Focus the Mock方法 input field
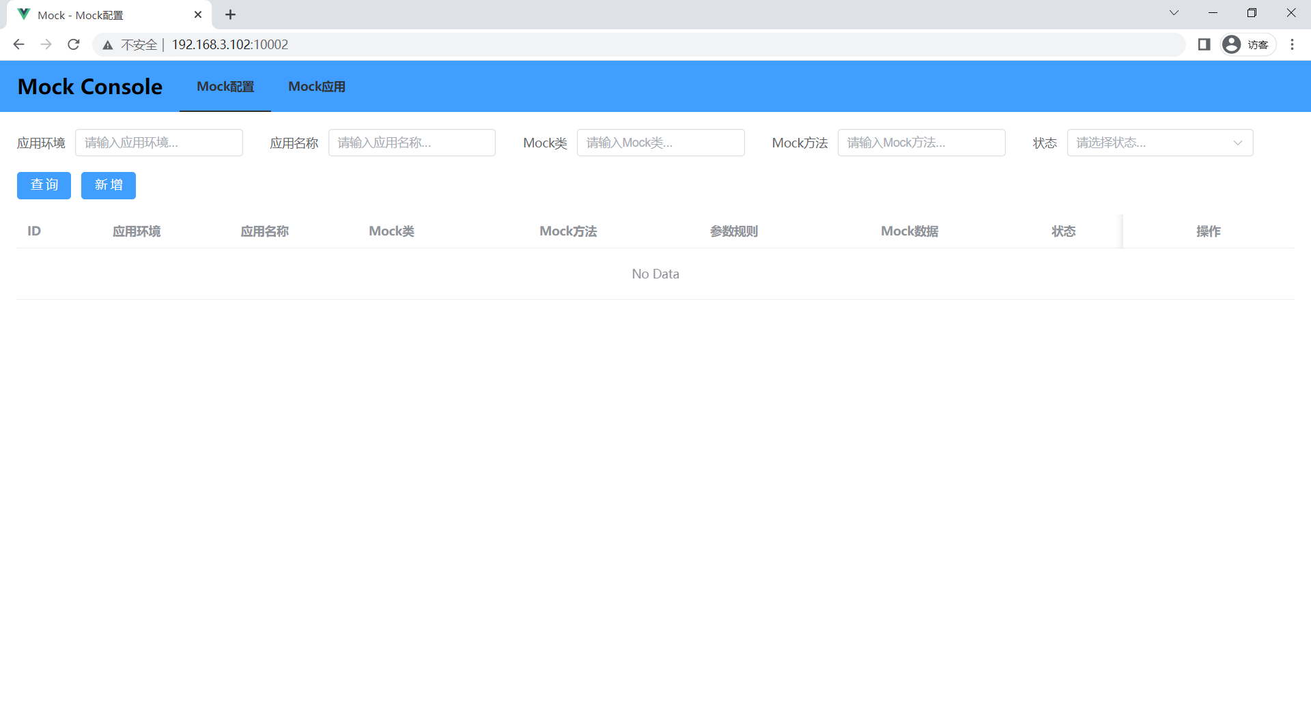1311x703 pixels. point(922,143)
